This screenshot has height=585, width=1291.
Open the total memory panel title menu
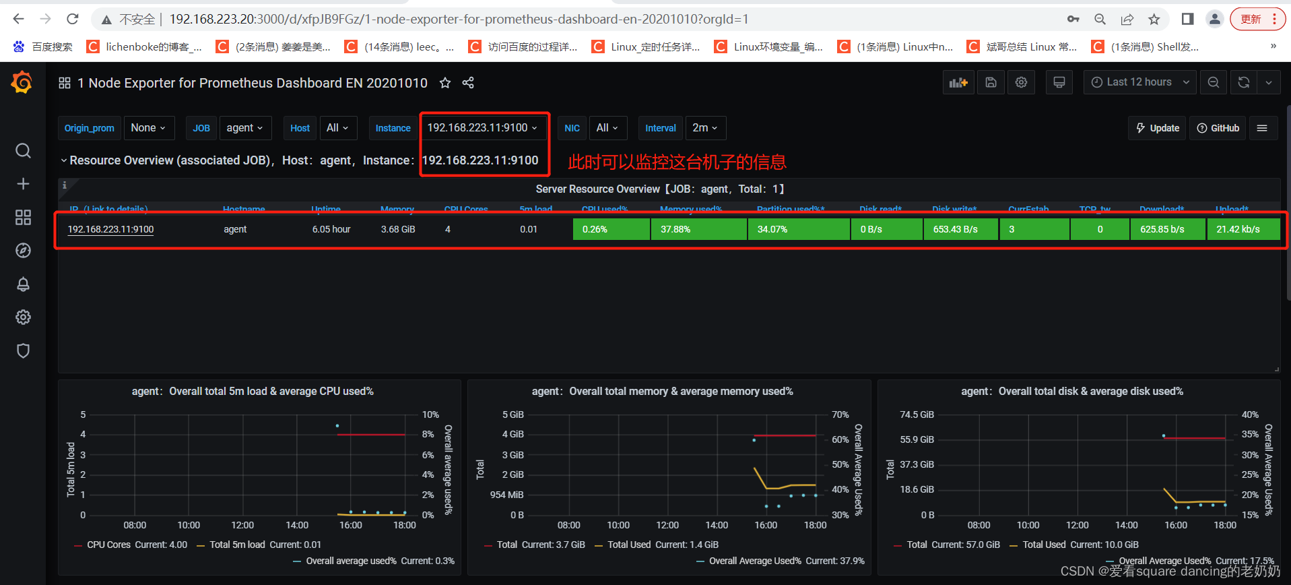(663, 392)
